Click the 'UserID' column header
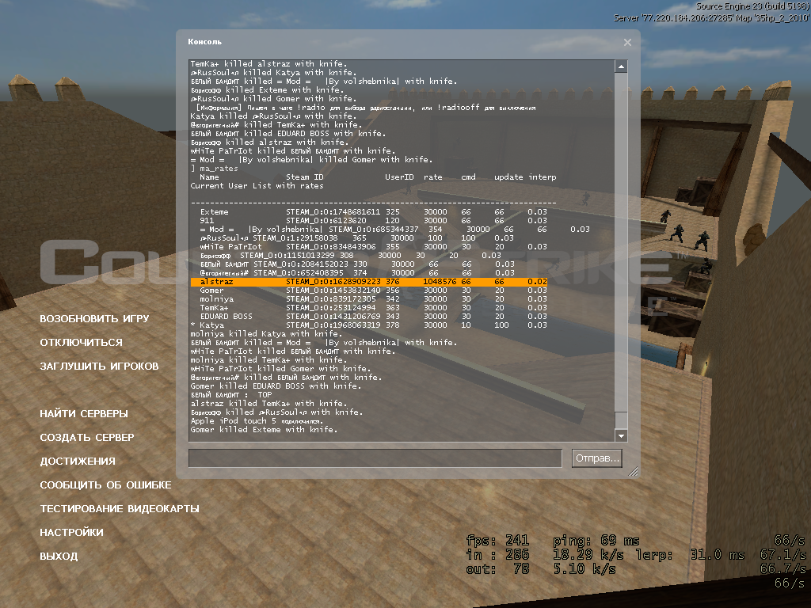This screenshot has height=608, width=811. tap(399, 177)
